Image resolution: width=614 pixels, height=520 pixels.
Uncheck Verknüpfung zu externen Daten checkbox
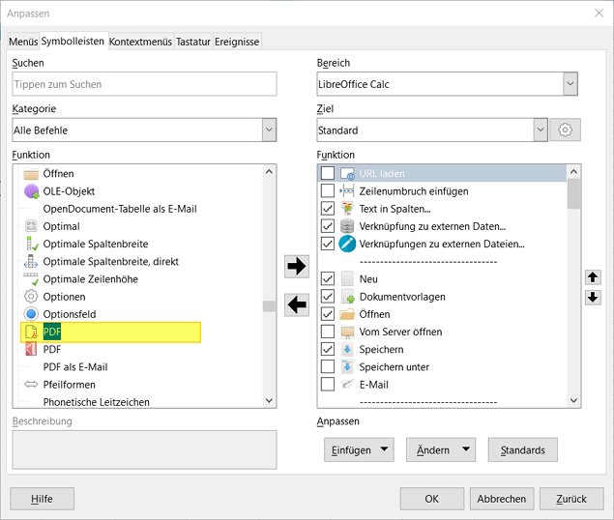click(328, 226)
